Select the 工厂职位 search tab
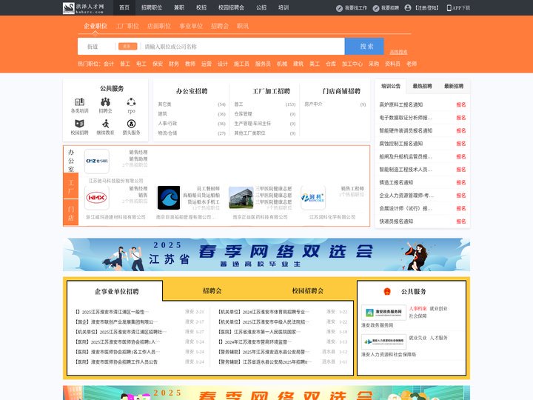This screenshot has height=400, width=533. coord(127,26)
